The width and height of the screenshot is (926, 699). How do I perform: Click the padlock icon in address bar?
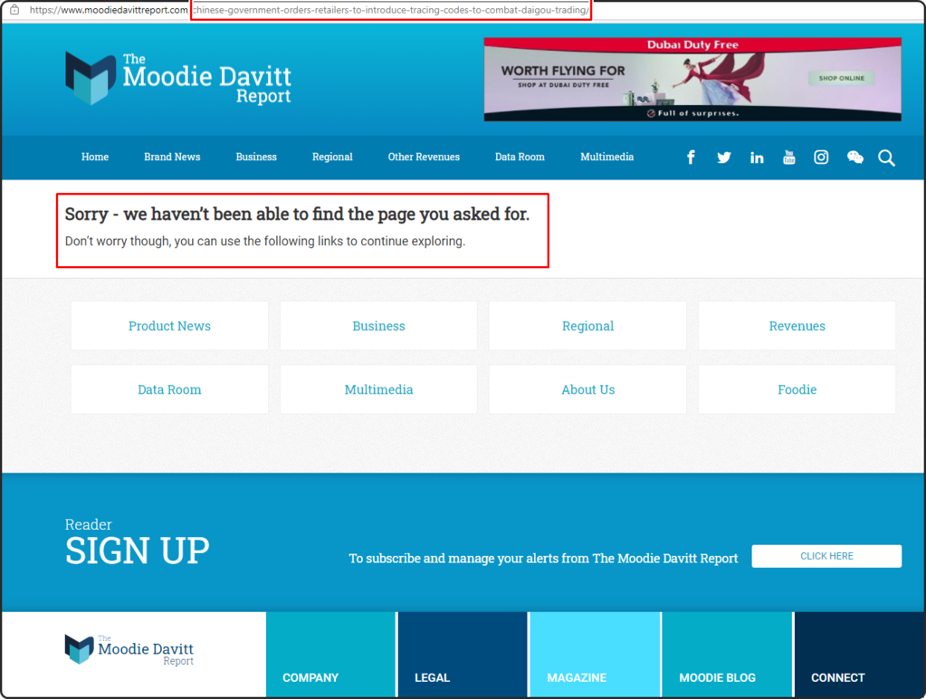coord(14,10)
